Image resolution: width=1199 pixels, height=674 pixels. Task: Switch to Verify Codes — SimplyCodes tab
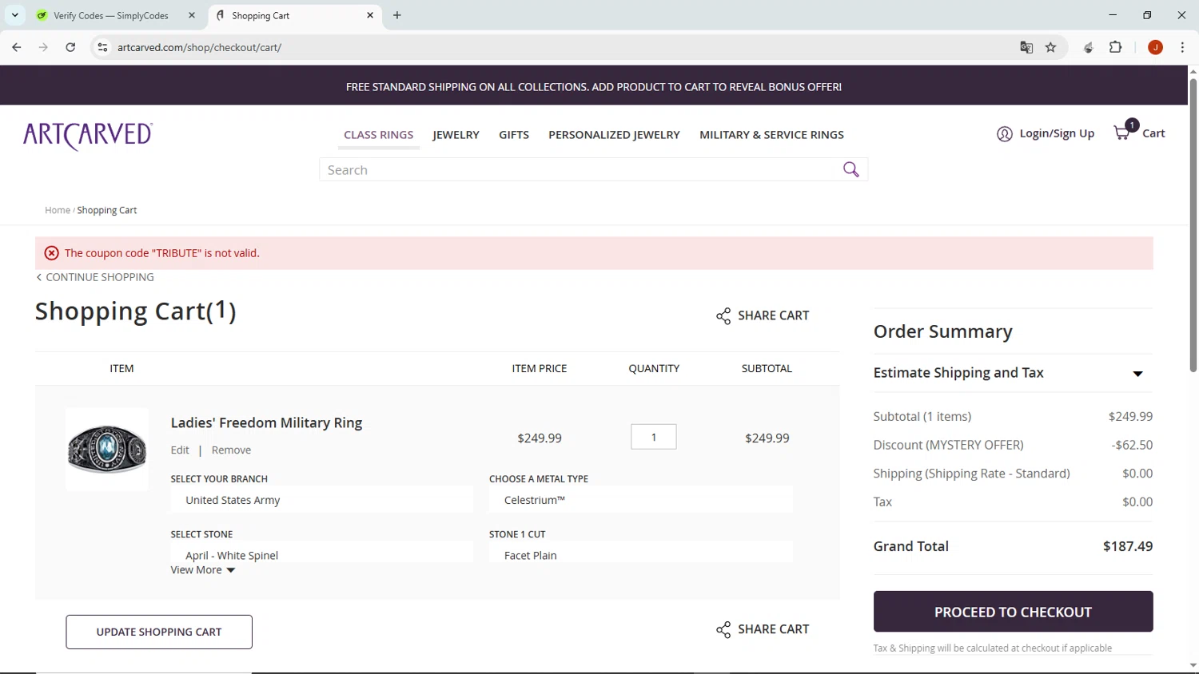[x=111, y=15]
